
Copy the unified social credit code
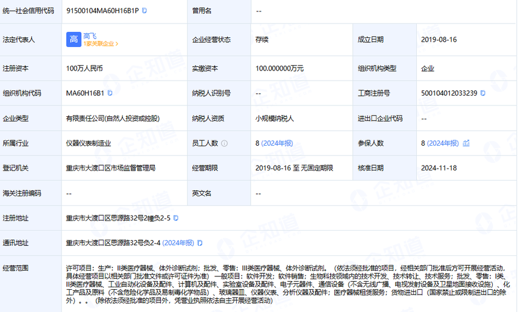145,11
